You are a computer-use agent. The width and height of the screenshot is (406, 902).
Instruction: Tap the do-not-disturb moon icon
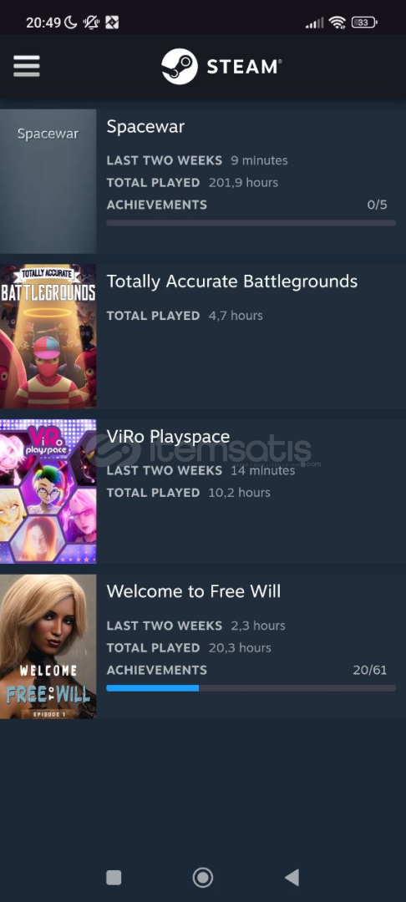point(71,23)
